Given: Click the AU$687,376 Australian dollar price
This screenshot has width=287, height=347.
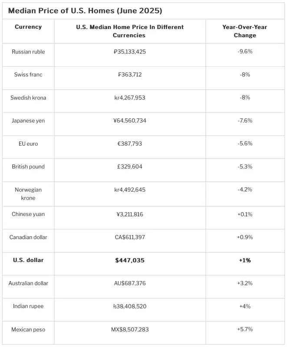Looking at the screenshot, I should pos(130,283).
